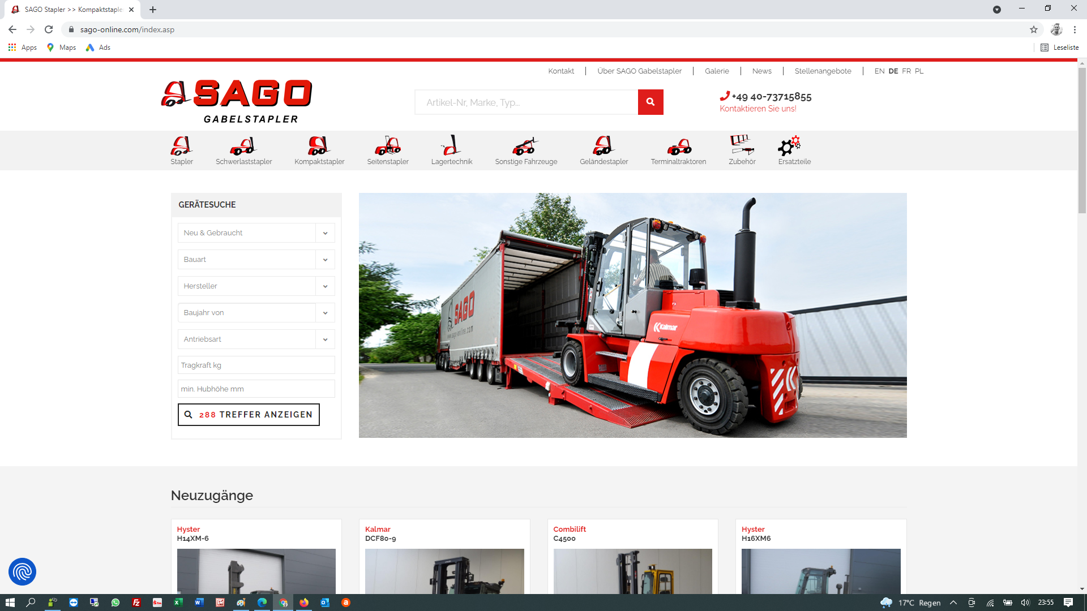The image size is (1087, 611).
Task: Open the Apps bookmark shortcut
Action: (23, 48)
